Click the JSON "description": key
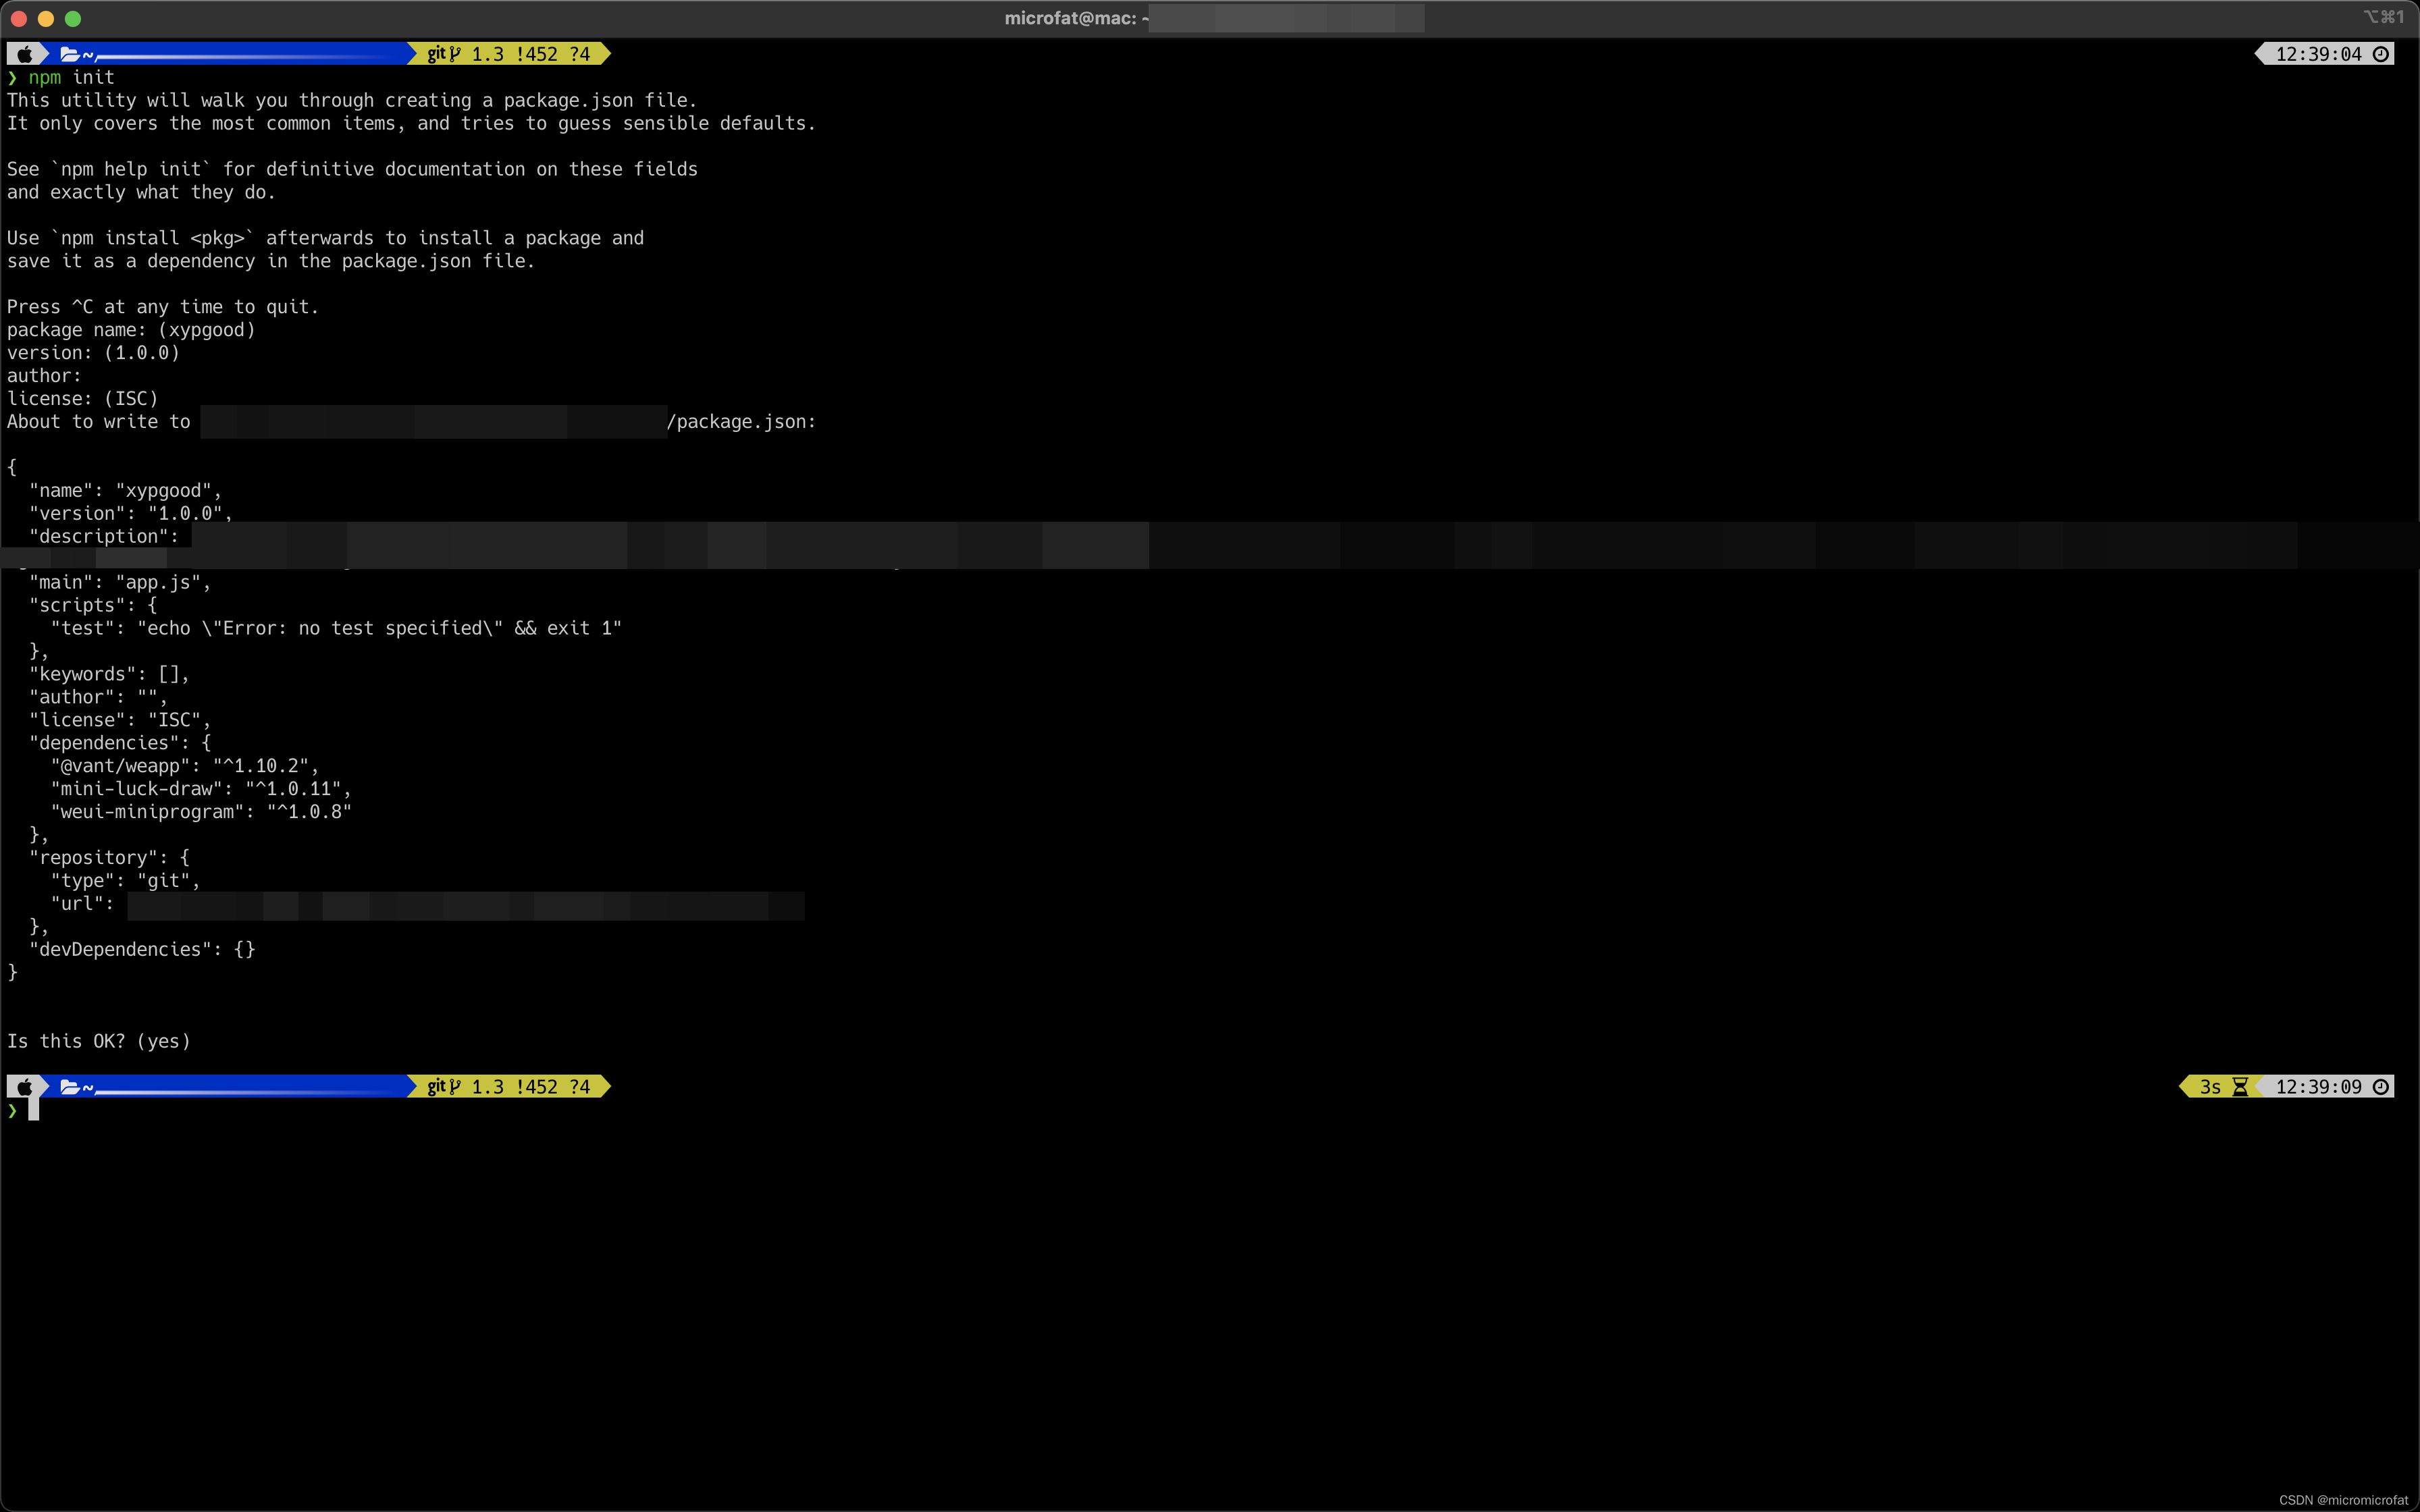Image resolution: width=2420 pixels, height=1512 pixels. (x=103, y=537)
